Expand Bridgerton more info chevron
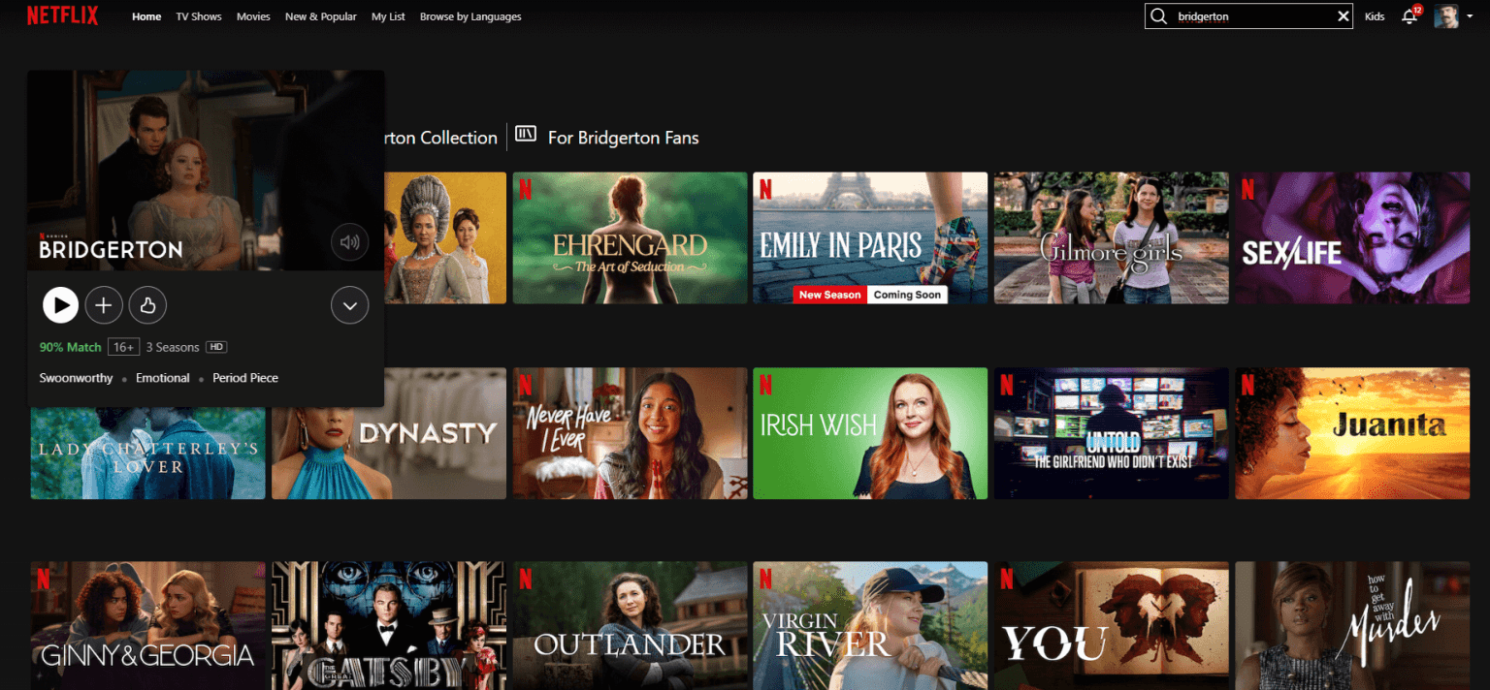The width and height of the screenshot is (1490, 690). pos(349,306)
